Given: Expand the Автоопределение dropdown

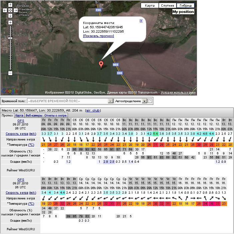Looking at the screenshot, I should click(144, 101).
